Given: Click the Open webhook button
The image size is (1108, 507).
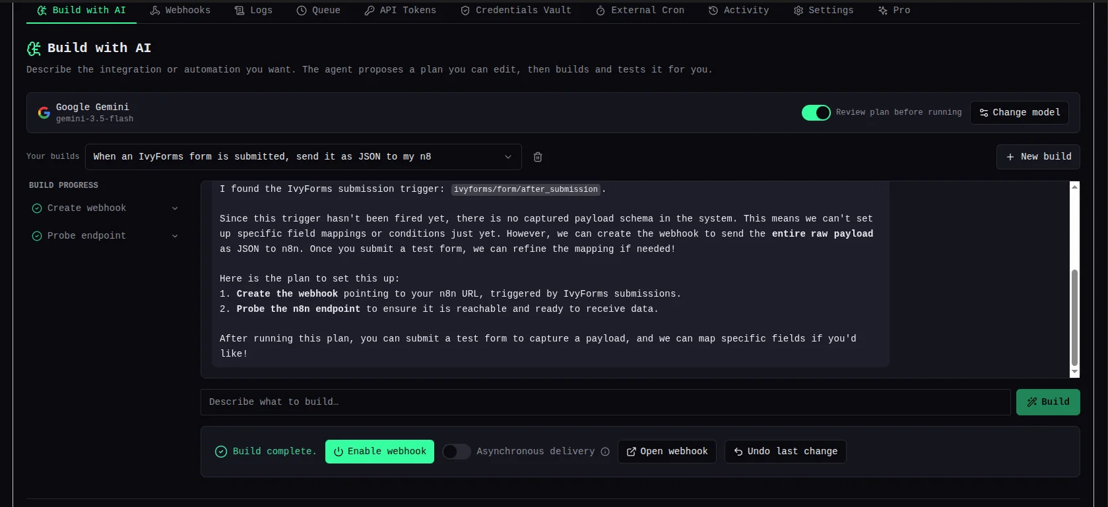Looking at the screenshot, I should pos(667,452).
